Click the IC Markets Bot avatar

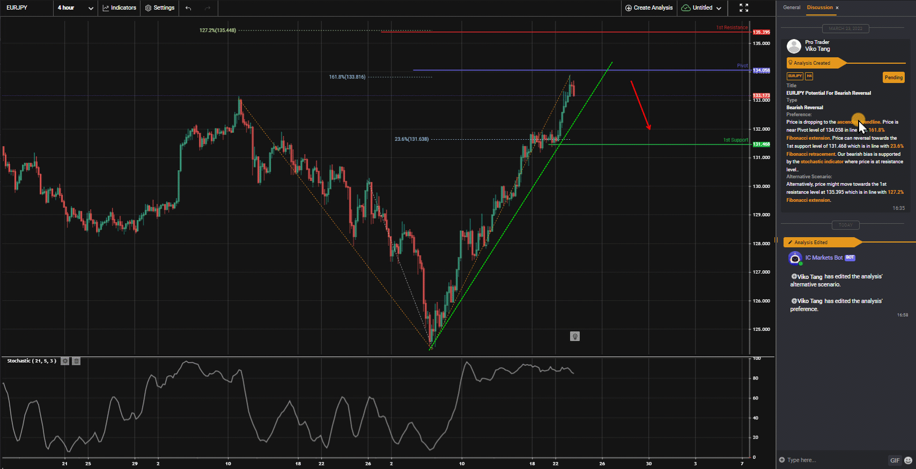pyautogui.click(x=795, y=258)
